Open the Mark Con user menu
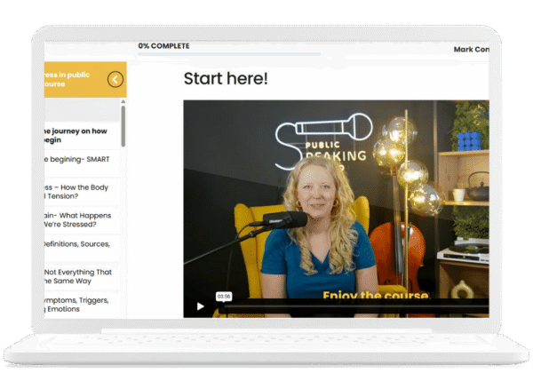Viewport: 533px width, 381px height. (x=472, y=49)
